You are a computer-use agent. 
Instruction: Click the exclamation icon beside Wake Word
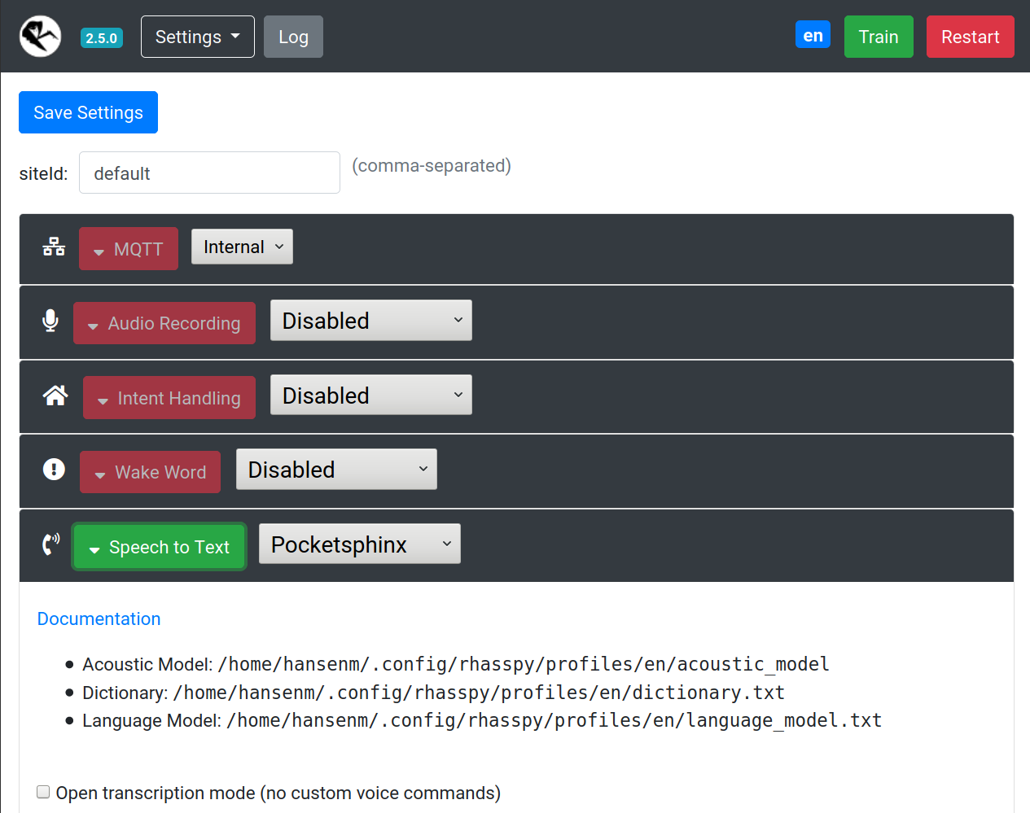coord(53,470)
